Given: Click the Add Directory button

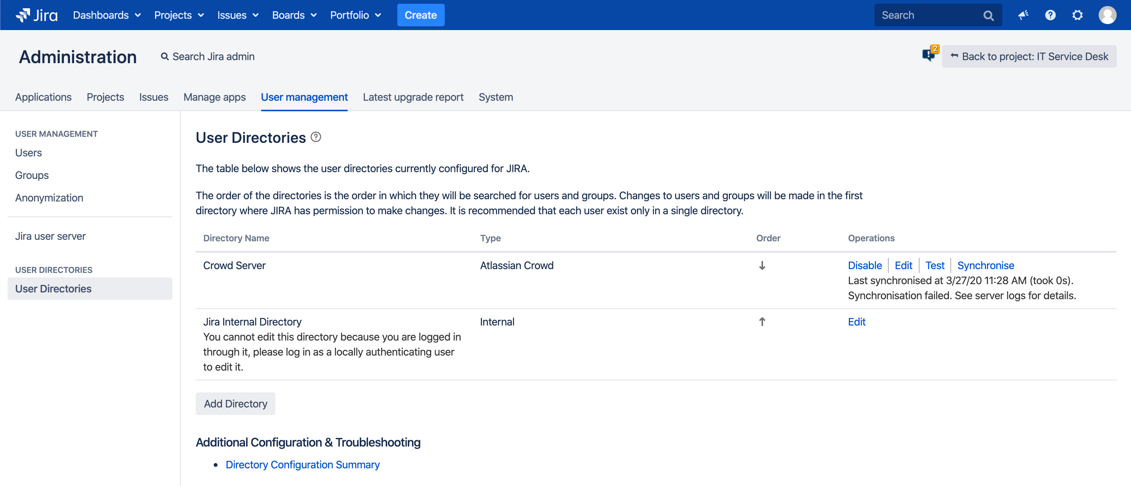Looking at the screenshot, I should pyautogui.click(x=235, y=404).
